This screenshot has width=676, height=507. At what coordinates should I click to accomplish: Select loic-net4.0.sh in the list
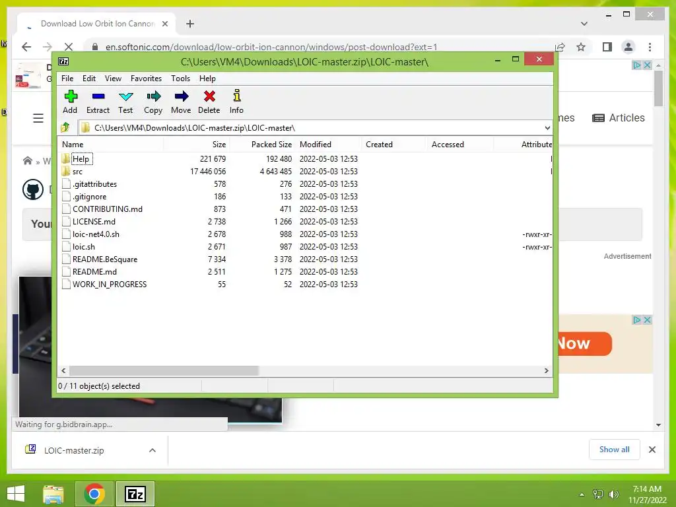click(96, 234)
